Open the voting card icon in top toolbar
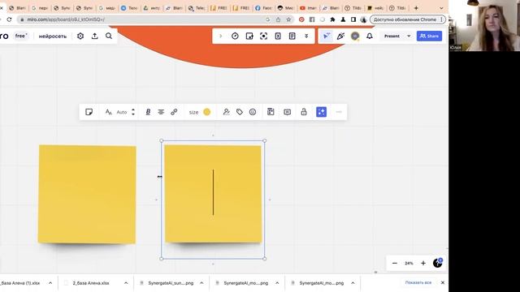 click(278, 36)
